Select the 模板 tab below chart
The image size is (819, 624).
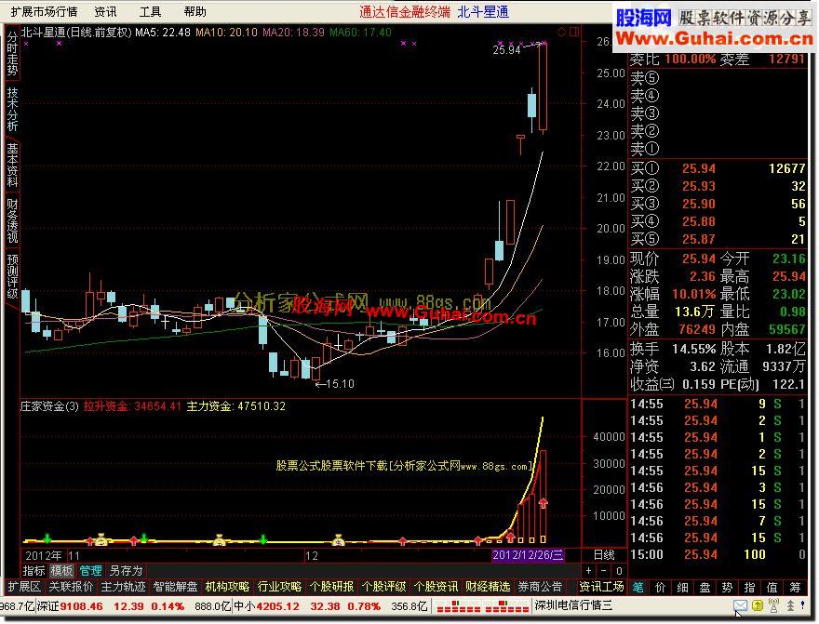[61, 571]
